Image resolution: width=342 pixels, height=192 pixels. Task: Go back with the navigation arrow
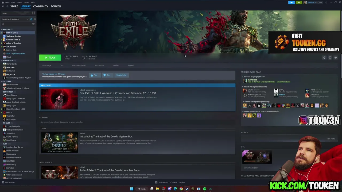click(x=3, y=6)
